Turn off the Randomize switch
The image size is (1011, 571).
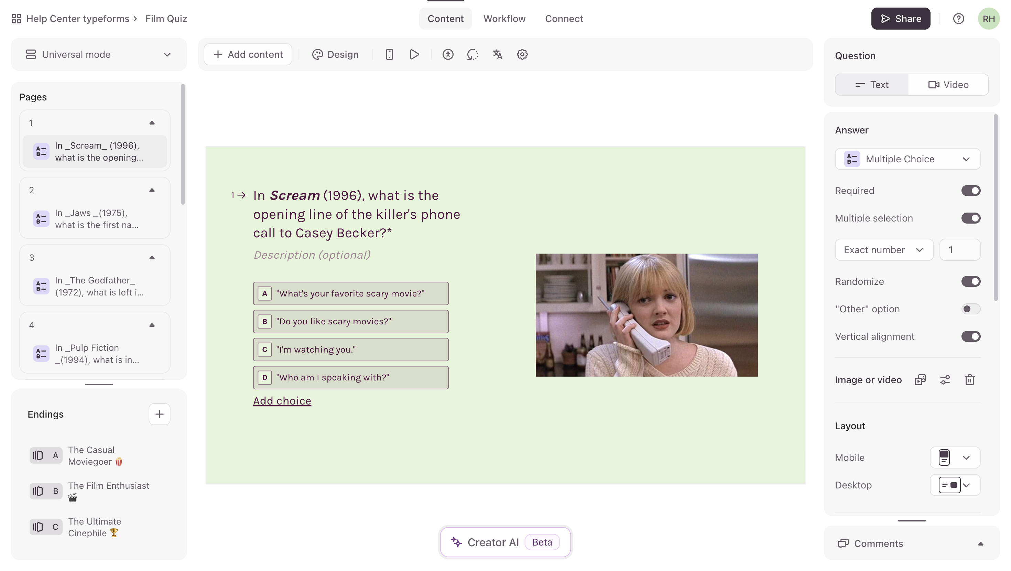click(970, 282)
